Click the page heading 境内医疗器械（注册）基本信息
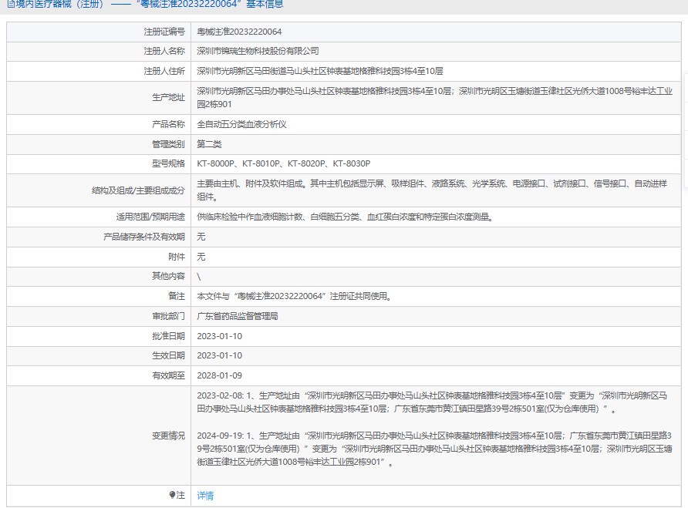 click(145, 5)
